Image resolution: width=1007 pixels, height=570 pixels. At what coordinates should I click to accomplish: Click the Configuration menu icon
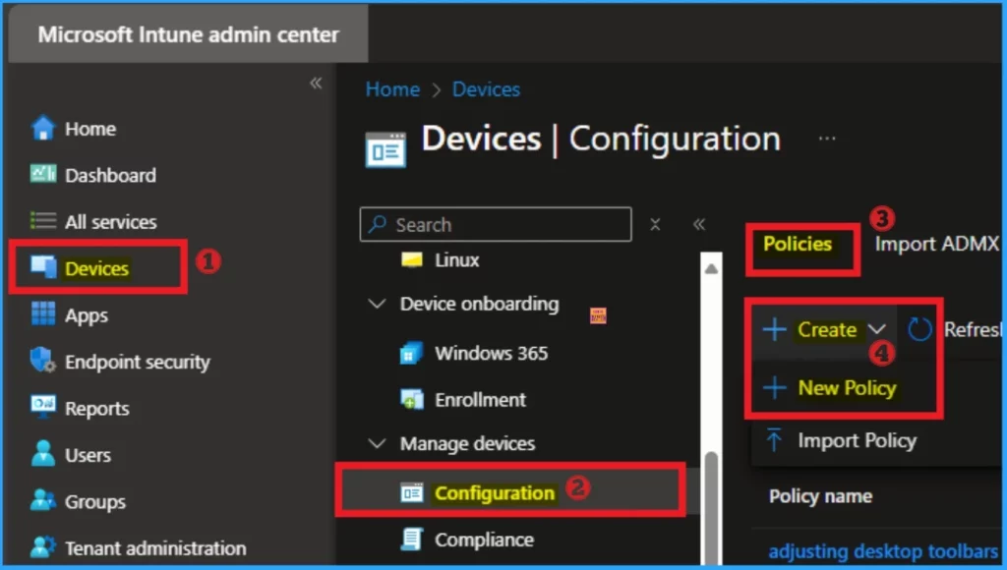[412, 493]
